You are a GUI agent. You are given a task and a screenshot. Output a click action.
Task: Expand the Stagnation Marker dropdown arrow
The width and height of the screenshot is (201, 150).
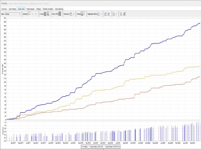coord(101,14)
